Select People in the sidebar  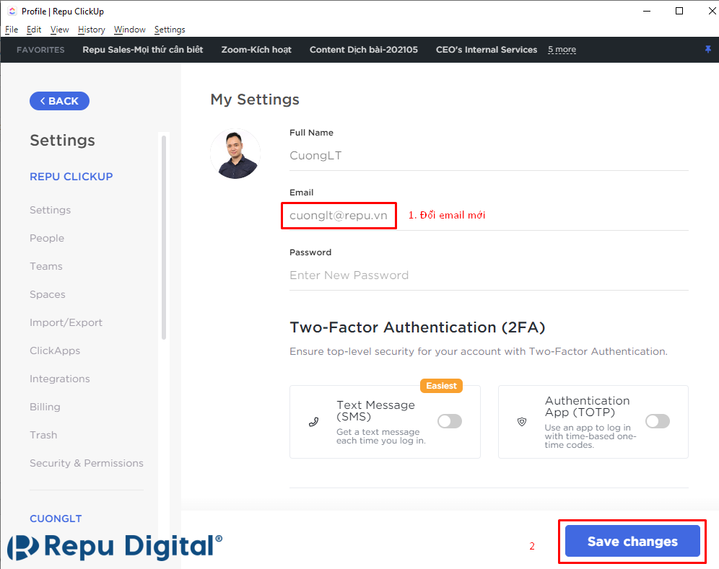pos(47,238)
